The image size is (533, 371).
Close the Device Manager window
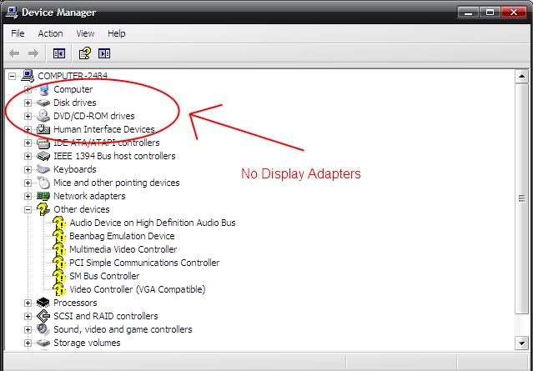coord(514,13)
